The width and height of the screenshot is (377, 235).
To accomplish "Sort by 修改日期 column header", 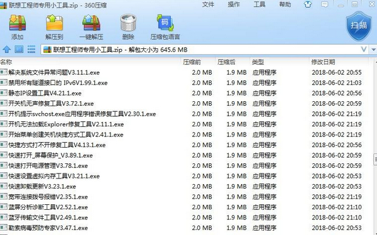I will coord(323,62).
